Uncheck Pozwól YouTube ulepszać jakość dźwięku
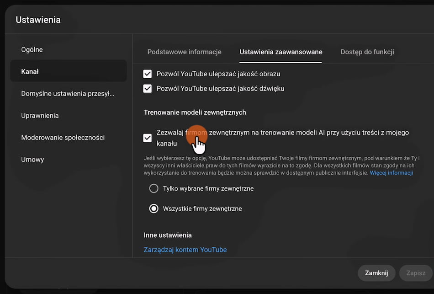434x294 pixels. pyautogui.click(x=147, y=89)
